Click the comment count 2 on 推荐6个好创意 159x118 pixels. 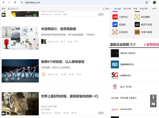79,75
